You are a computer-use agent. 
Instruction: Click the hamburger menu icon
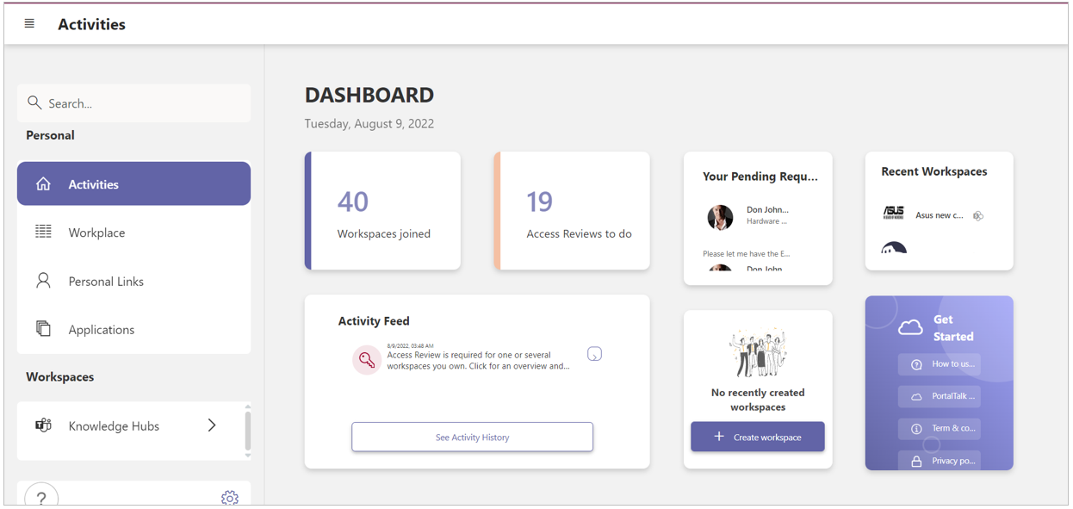29,24
